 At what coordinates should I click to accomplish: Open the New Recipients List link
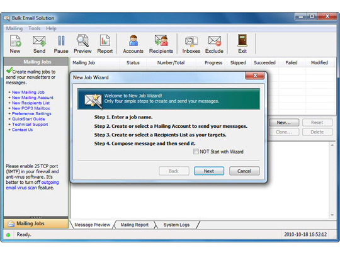31,103
